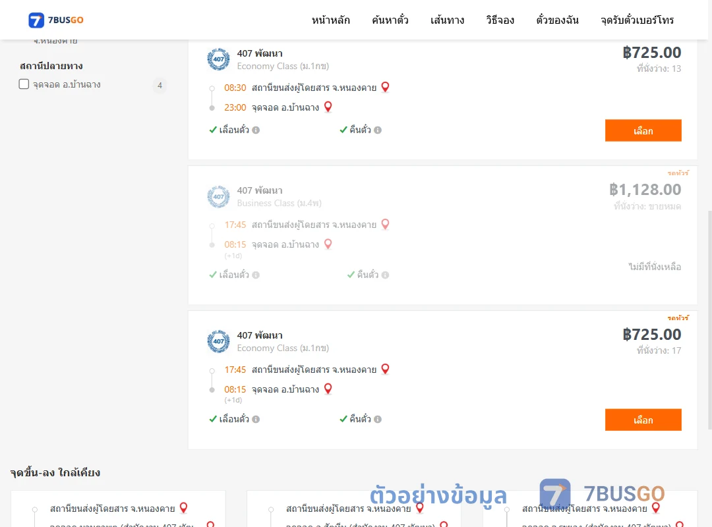Select the 08:30 trip with the เลือก button

pos(643,130)
